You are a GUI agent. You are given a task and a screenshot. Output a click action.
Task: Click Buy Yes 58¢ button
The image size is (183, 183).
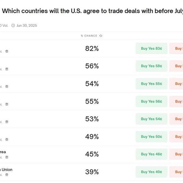[x=152, y=66]
